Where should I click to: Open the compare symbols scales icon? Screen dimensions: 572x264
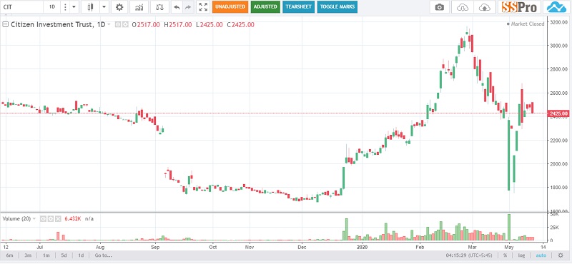[x=159, y=7]
